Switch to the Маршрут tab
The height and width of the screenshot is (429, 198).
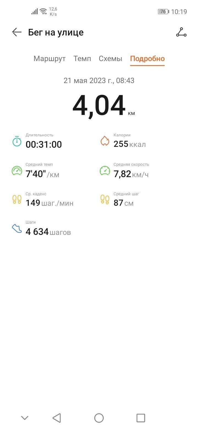(x=50, y=59)
